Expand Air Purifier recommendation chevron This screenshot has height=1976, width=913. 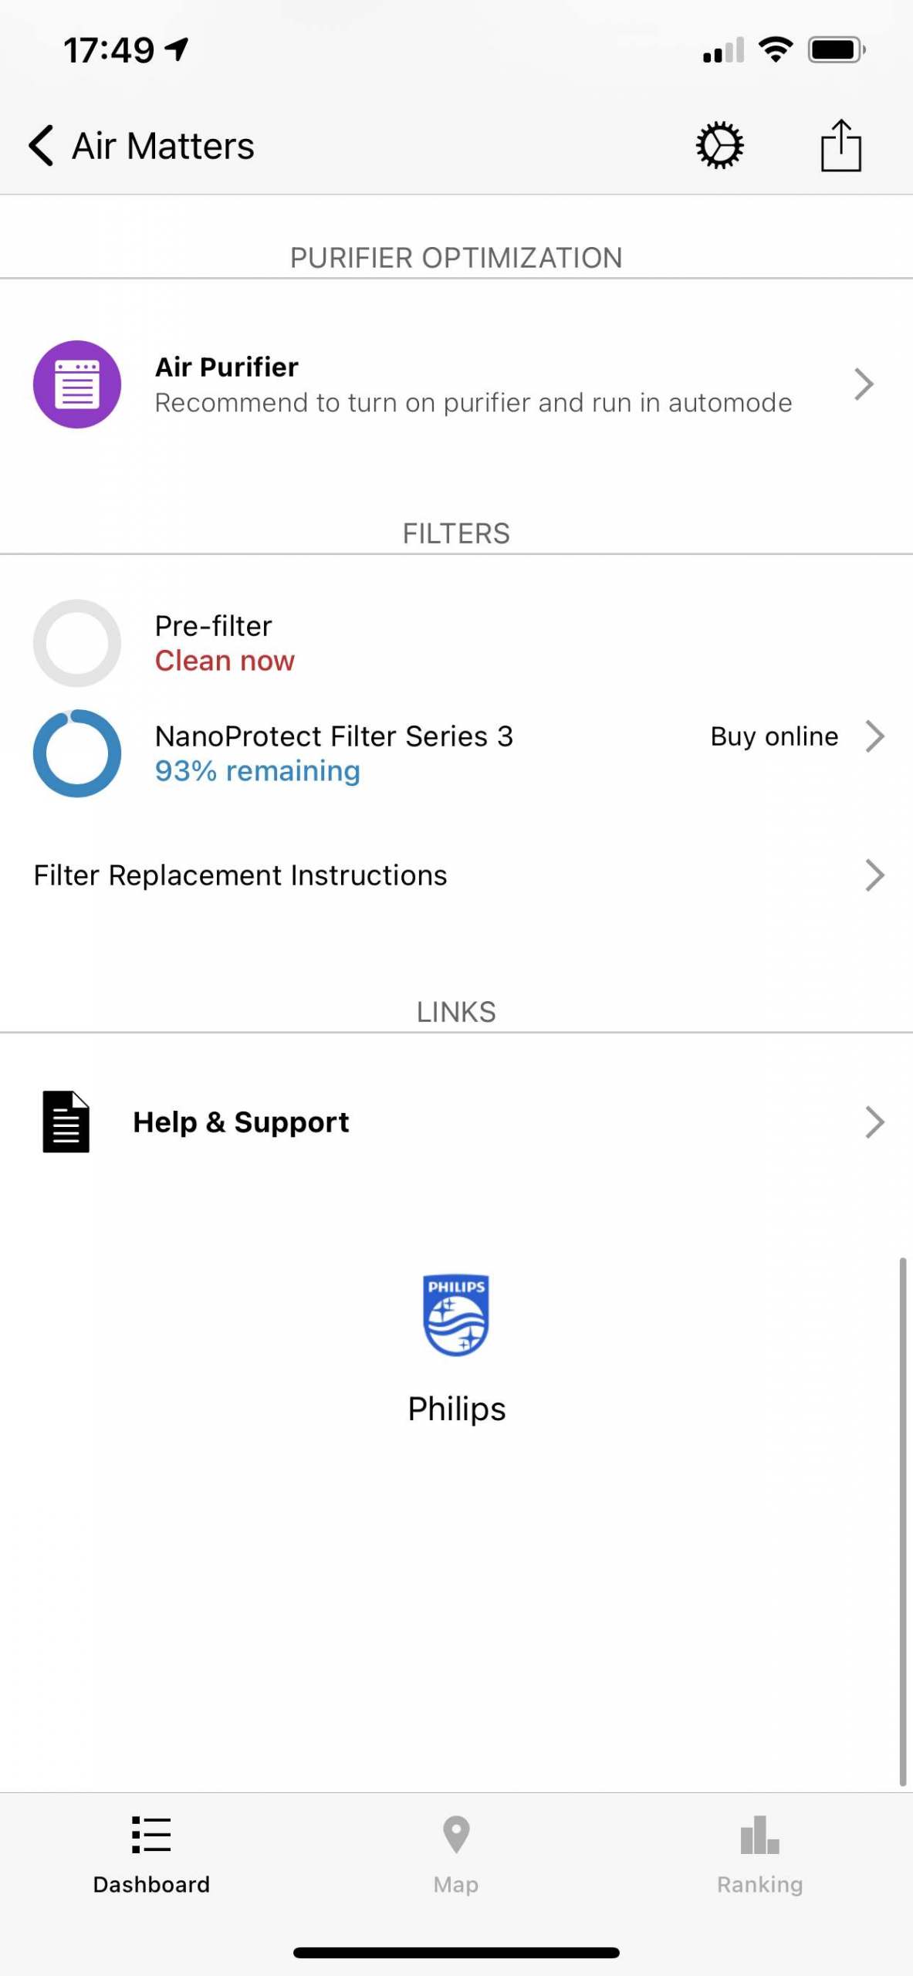(x=864, y=384)
